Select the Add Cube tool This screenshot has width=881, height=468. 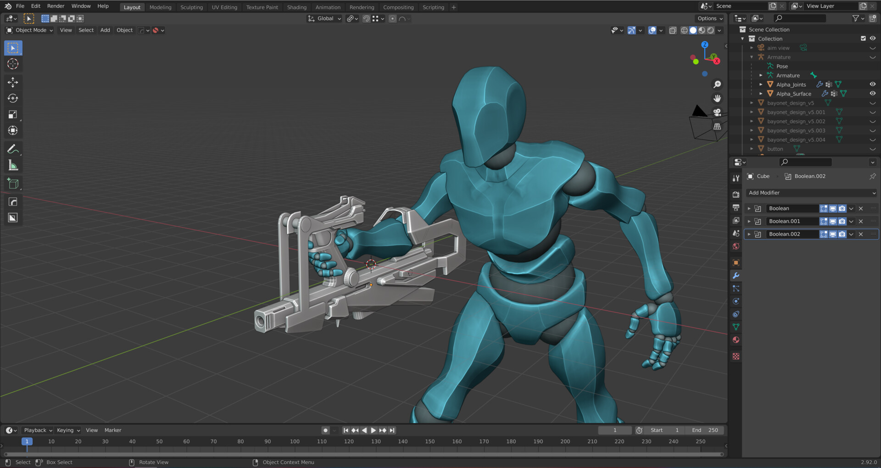click(13, 184)
